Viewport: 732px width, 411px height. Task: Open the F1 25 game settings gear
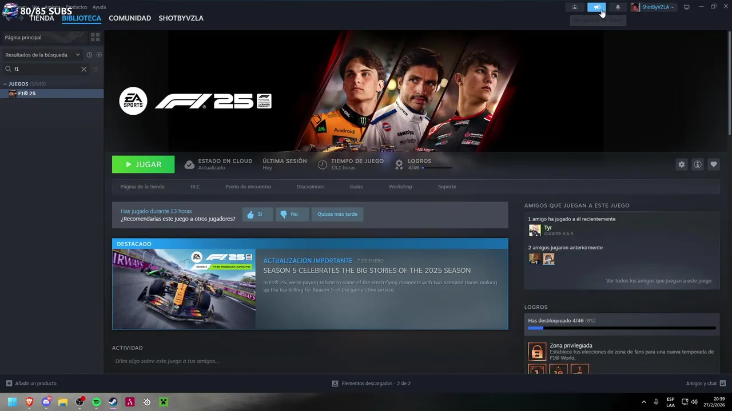[x=681, y=164]
